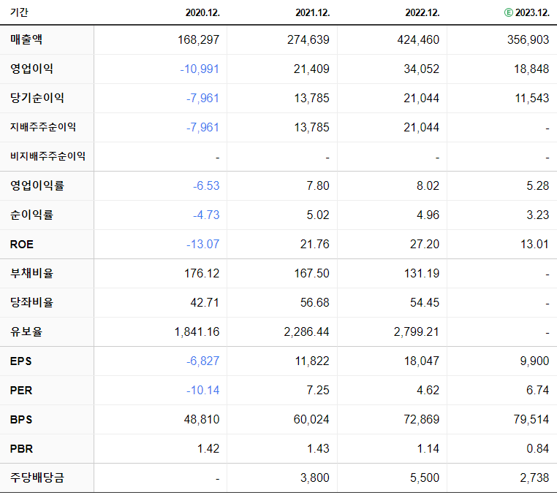Click the 당기순이익 row label
The image size is (557, 495).
point(37,98)
